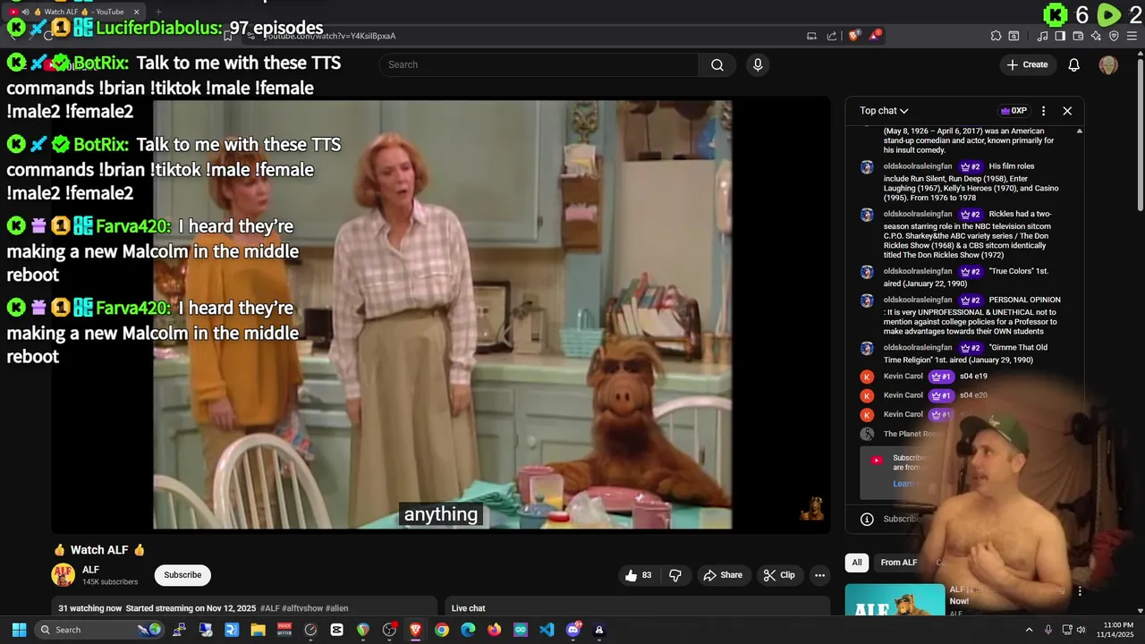This screenshot has height=644, width=1145.
Task: Click the YouTube search input field
Action: pyautogui.click(x=539, y=64)
